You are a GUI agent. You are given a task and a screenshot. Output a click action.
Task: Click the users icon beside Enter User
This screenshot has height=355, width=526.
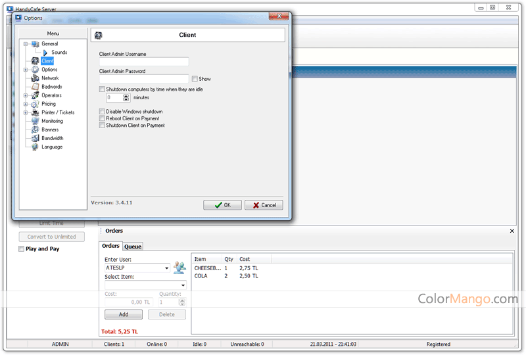[x=179, y=267]
